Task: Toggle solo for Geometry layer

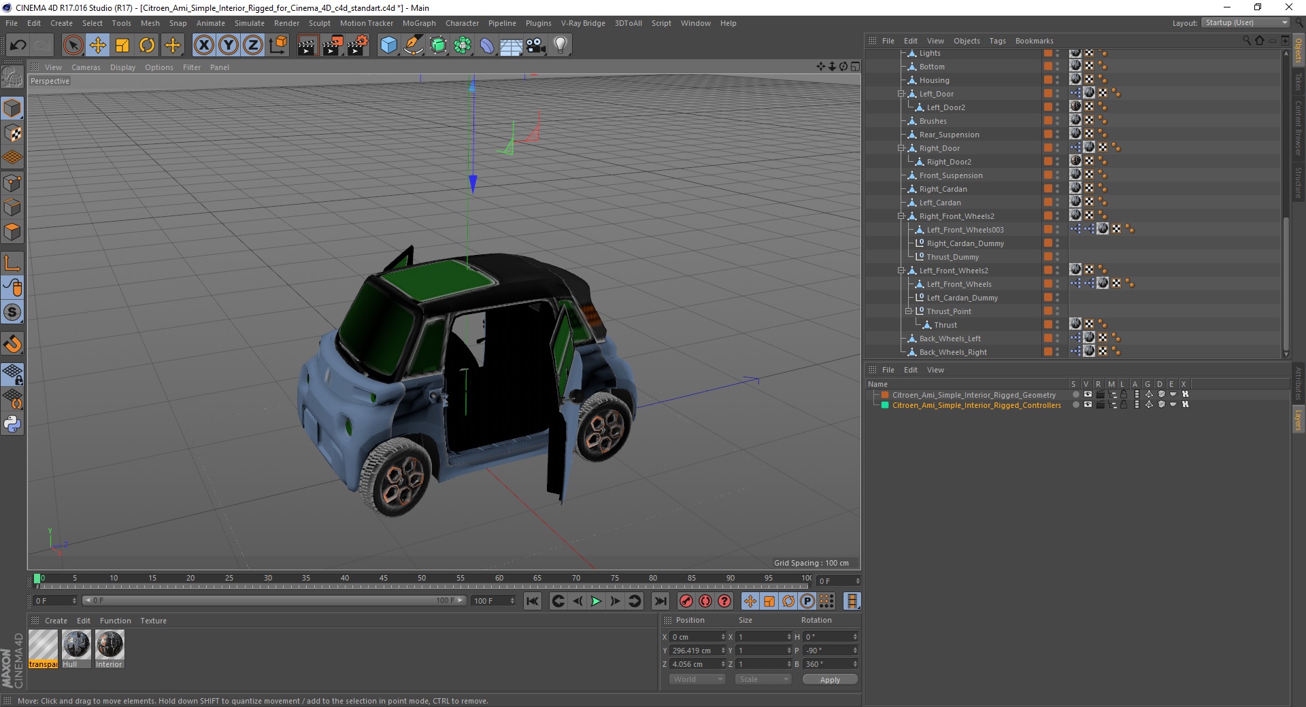Action: [x=1075, y=394]
